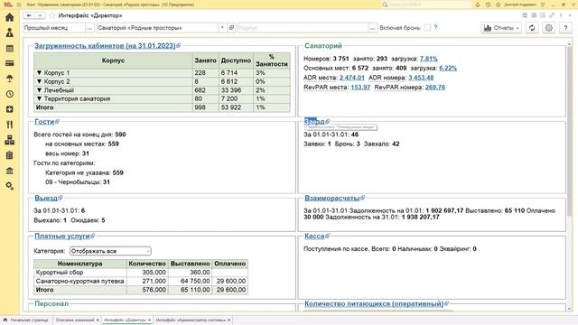Image resolution: width=578 pixels, height=325 pixels.
Task: Open Количество питающихся (оперативный) link
Action: point(374,303)
